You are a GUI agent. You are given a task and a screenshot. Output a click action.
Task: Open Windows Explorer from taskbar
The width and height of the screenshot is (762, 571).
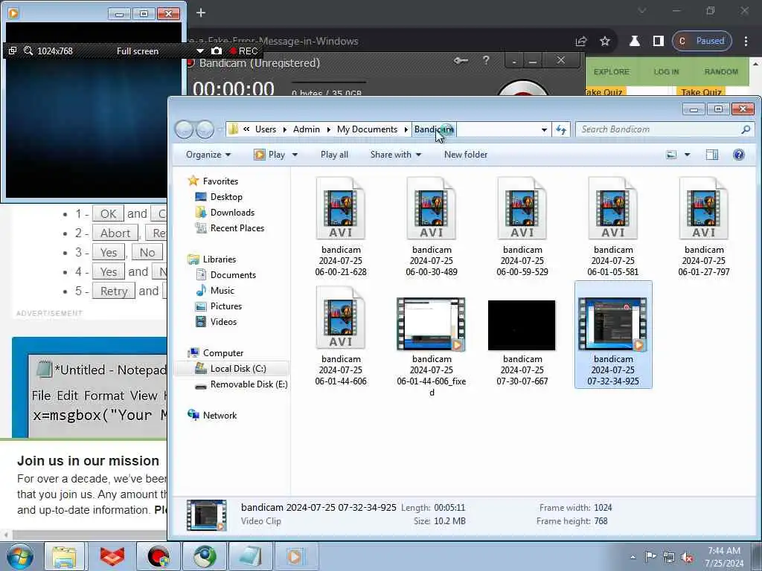tap(64, 556)
